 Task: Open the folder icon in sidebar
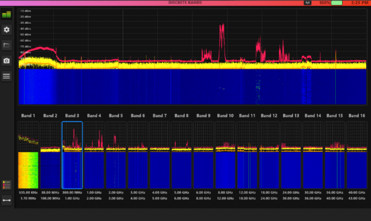coord(6,45)
